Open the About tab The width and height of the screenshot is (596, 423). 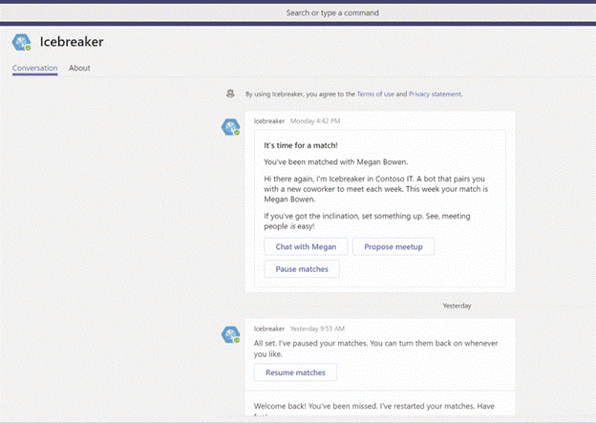[79, 68]
